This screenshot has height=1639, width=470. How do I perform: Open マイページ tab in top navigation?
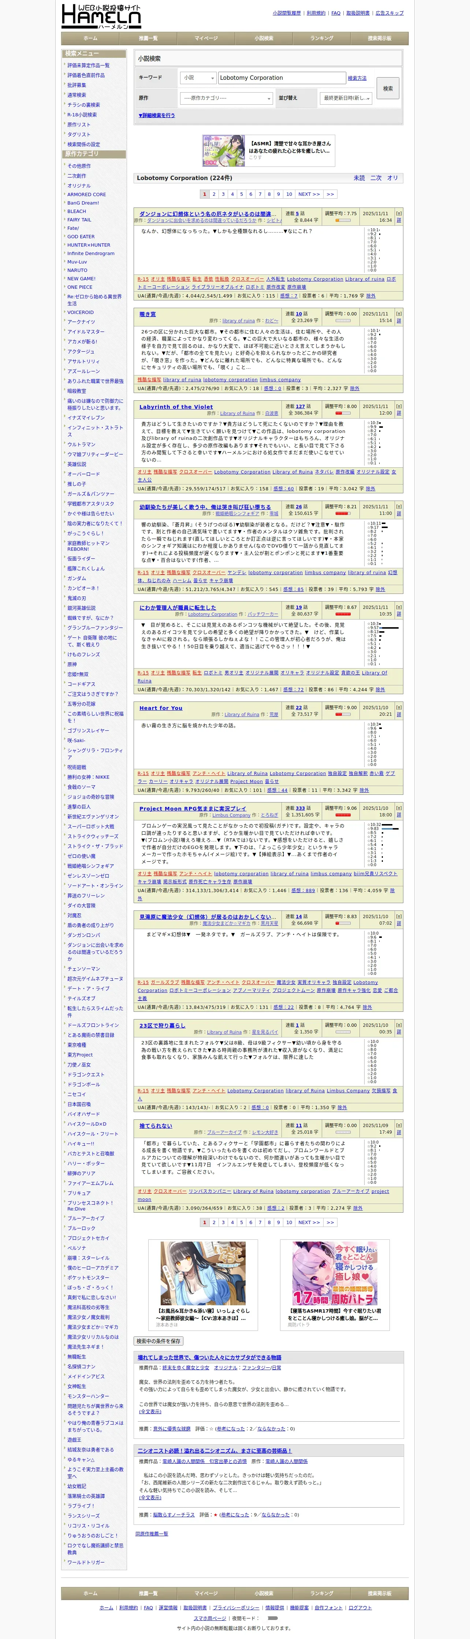click(206, 38)
